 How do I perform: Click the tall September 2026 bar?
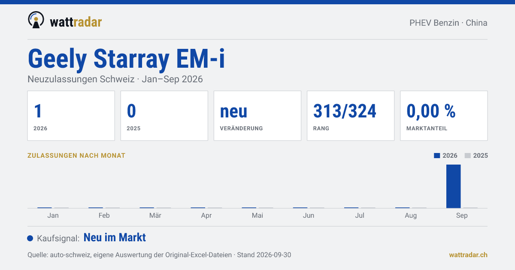point(453,186)
